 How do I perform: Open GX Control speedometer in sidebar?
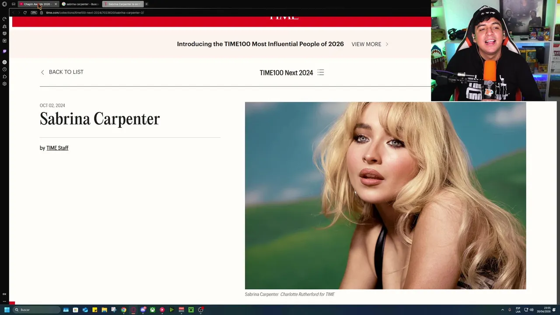(4, 19)
